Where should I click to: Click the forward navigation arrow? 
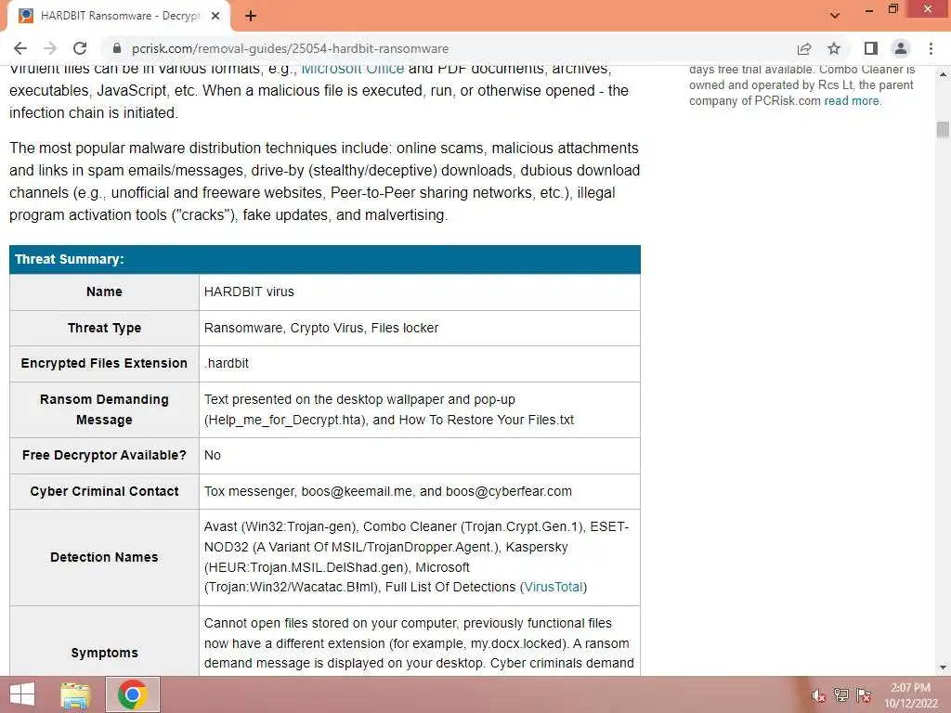50,48
